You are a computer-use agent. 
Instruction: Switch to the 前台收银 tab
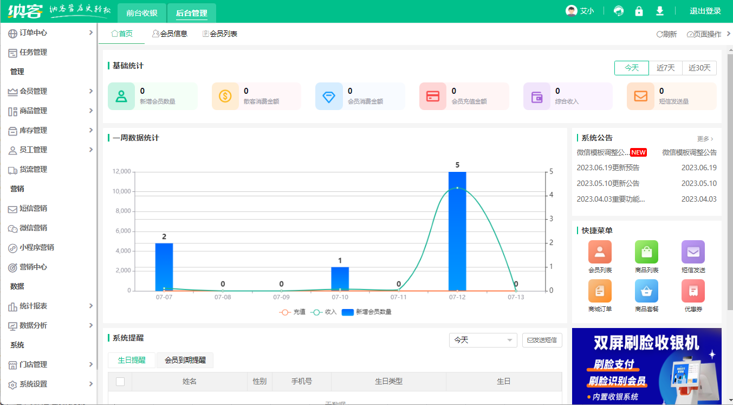(141, 12)
